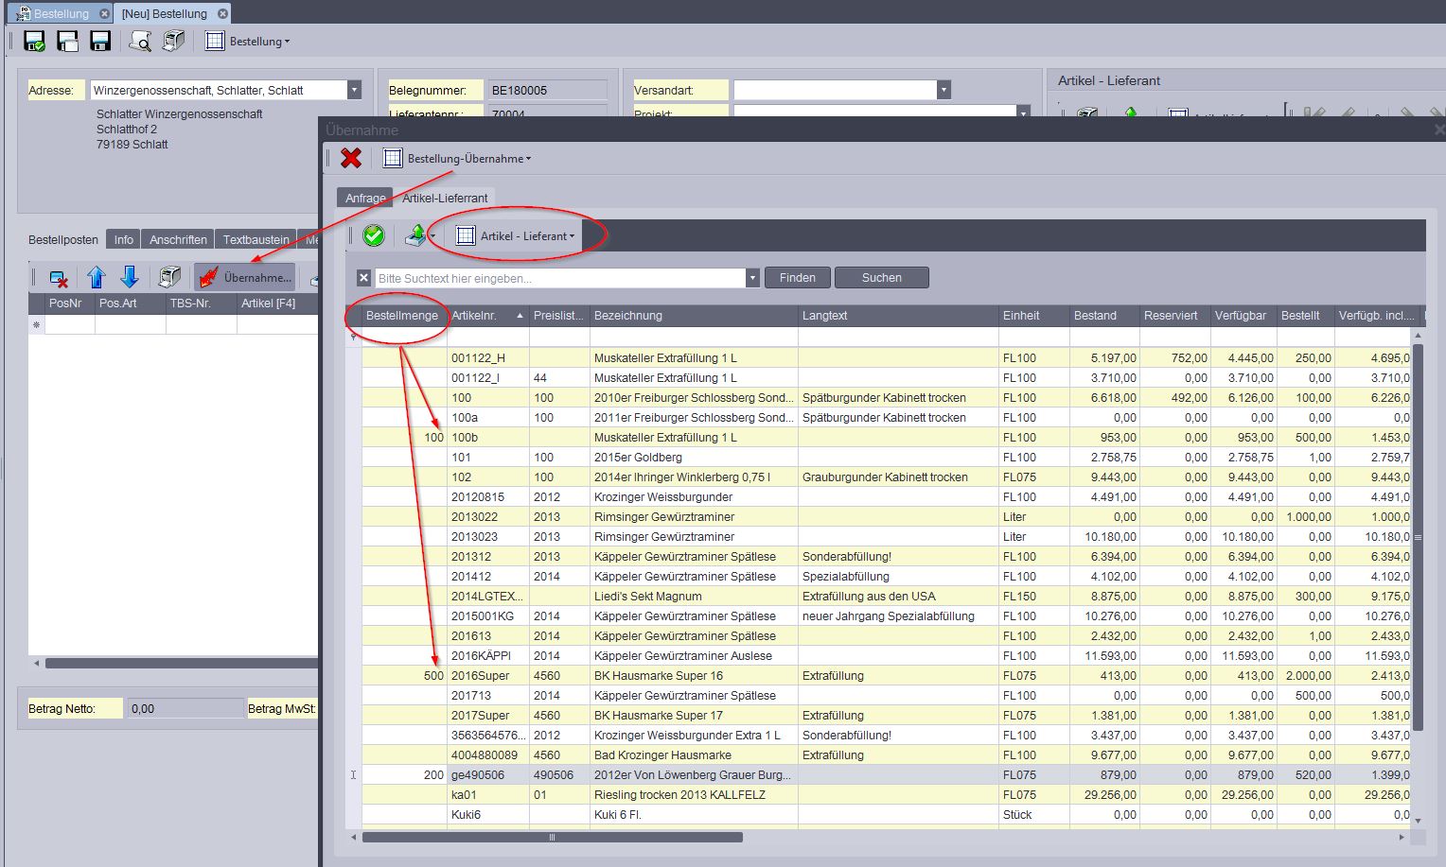The image size is (1446, 867).
Task: Click article number 2016KÄPPI
Action: tap(487, 655)
